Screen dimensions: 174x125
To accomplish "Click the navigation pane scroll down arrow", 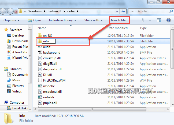I will (30, 109).
